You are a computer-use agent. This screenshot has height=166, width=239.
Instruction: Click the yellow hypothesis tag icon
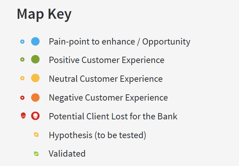(36, 135)
